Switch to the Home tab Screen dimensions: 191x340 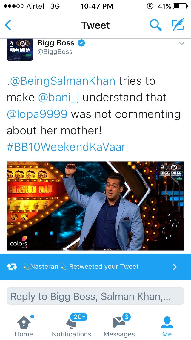click(x=24, y=326)
